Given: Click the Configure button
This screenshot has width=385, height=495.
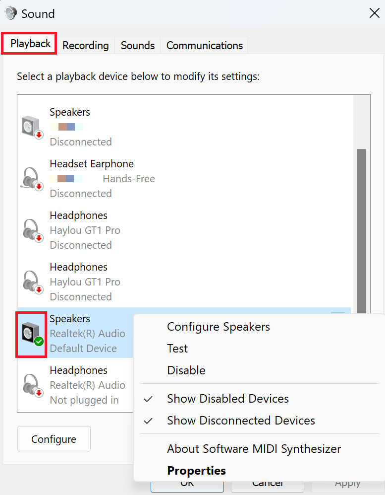Looking at the screenshot, I should [54, 438].
